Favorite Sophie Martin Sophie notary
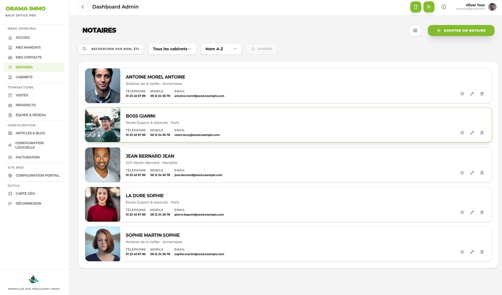Image resolution: width=502 pixels, height=295 pixels. [x=462, y=252]
